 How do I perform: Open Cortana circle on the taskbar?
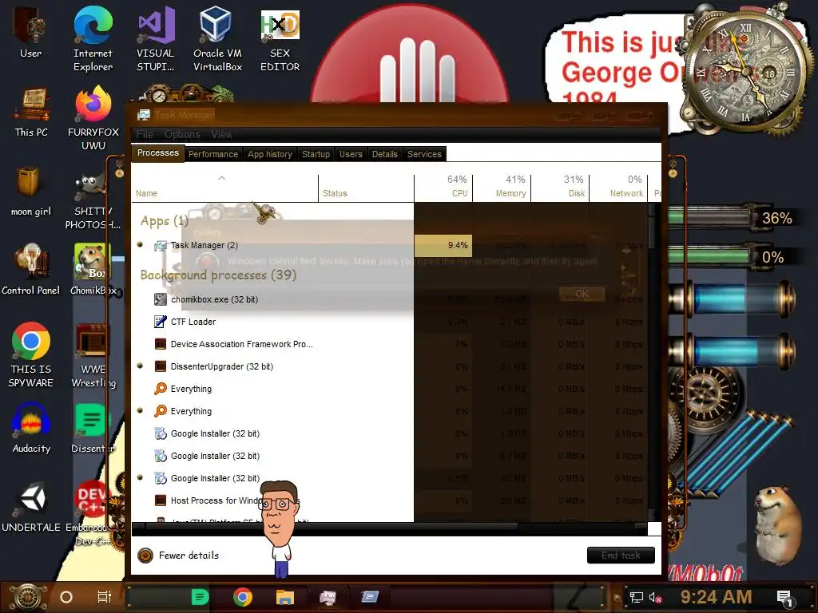(x=66, y=597)
